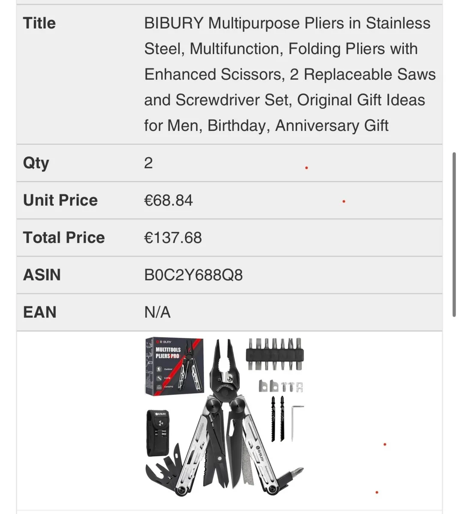The height and width of the screenshot is (514, 459).
Task: Click the vertical scrollbar thumb
Action: coord(454,234)
